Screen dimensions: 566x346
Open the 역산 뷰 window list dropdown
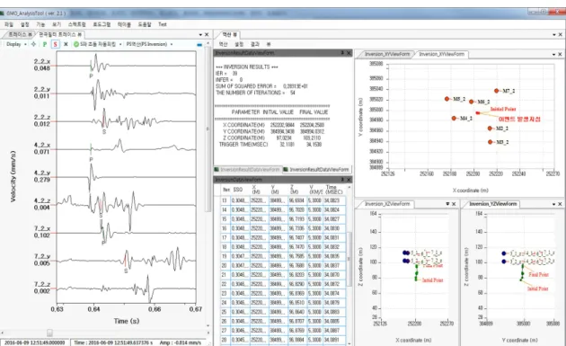(x=554, y=35)
